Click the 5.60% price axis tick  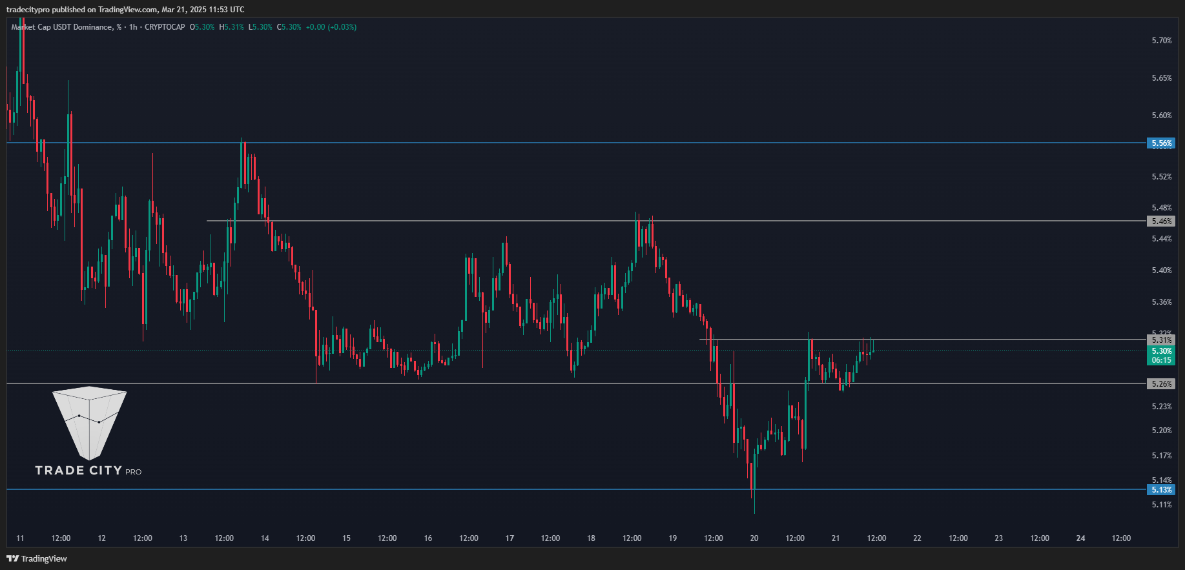point(1162,116)
